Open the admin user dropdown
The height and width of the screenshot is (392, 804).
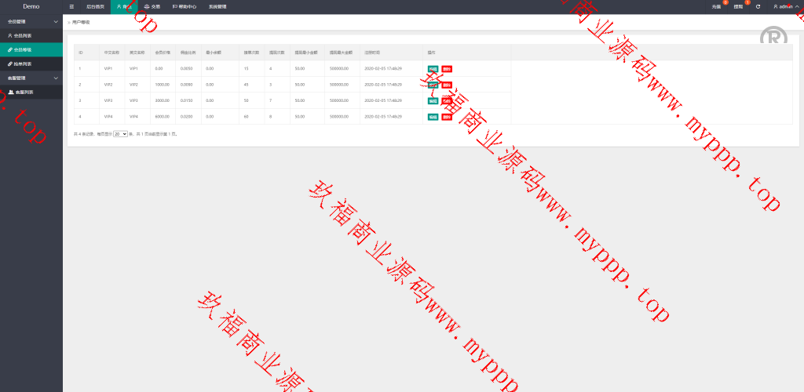[785, 6]
